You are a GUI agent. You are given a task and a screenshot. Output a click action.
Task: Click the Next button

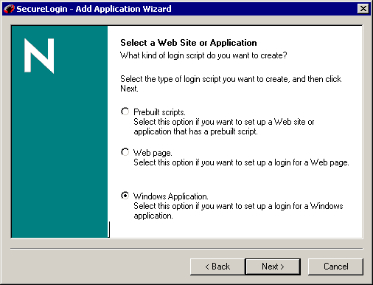click(273, 267)
